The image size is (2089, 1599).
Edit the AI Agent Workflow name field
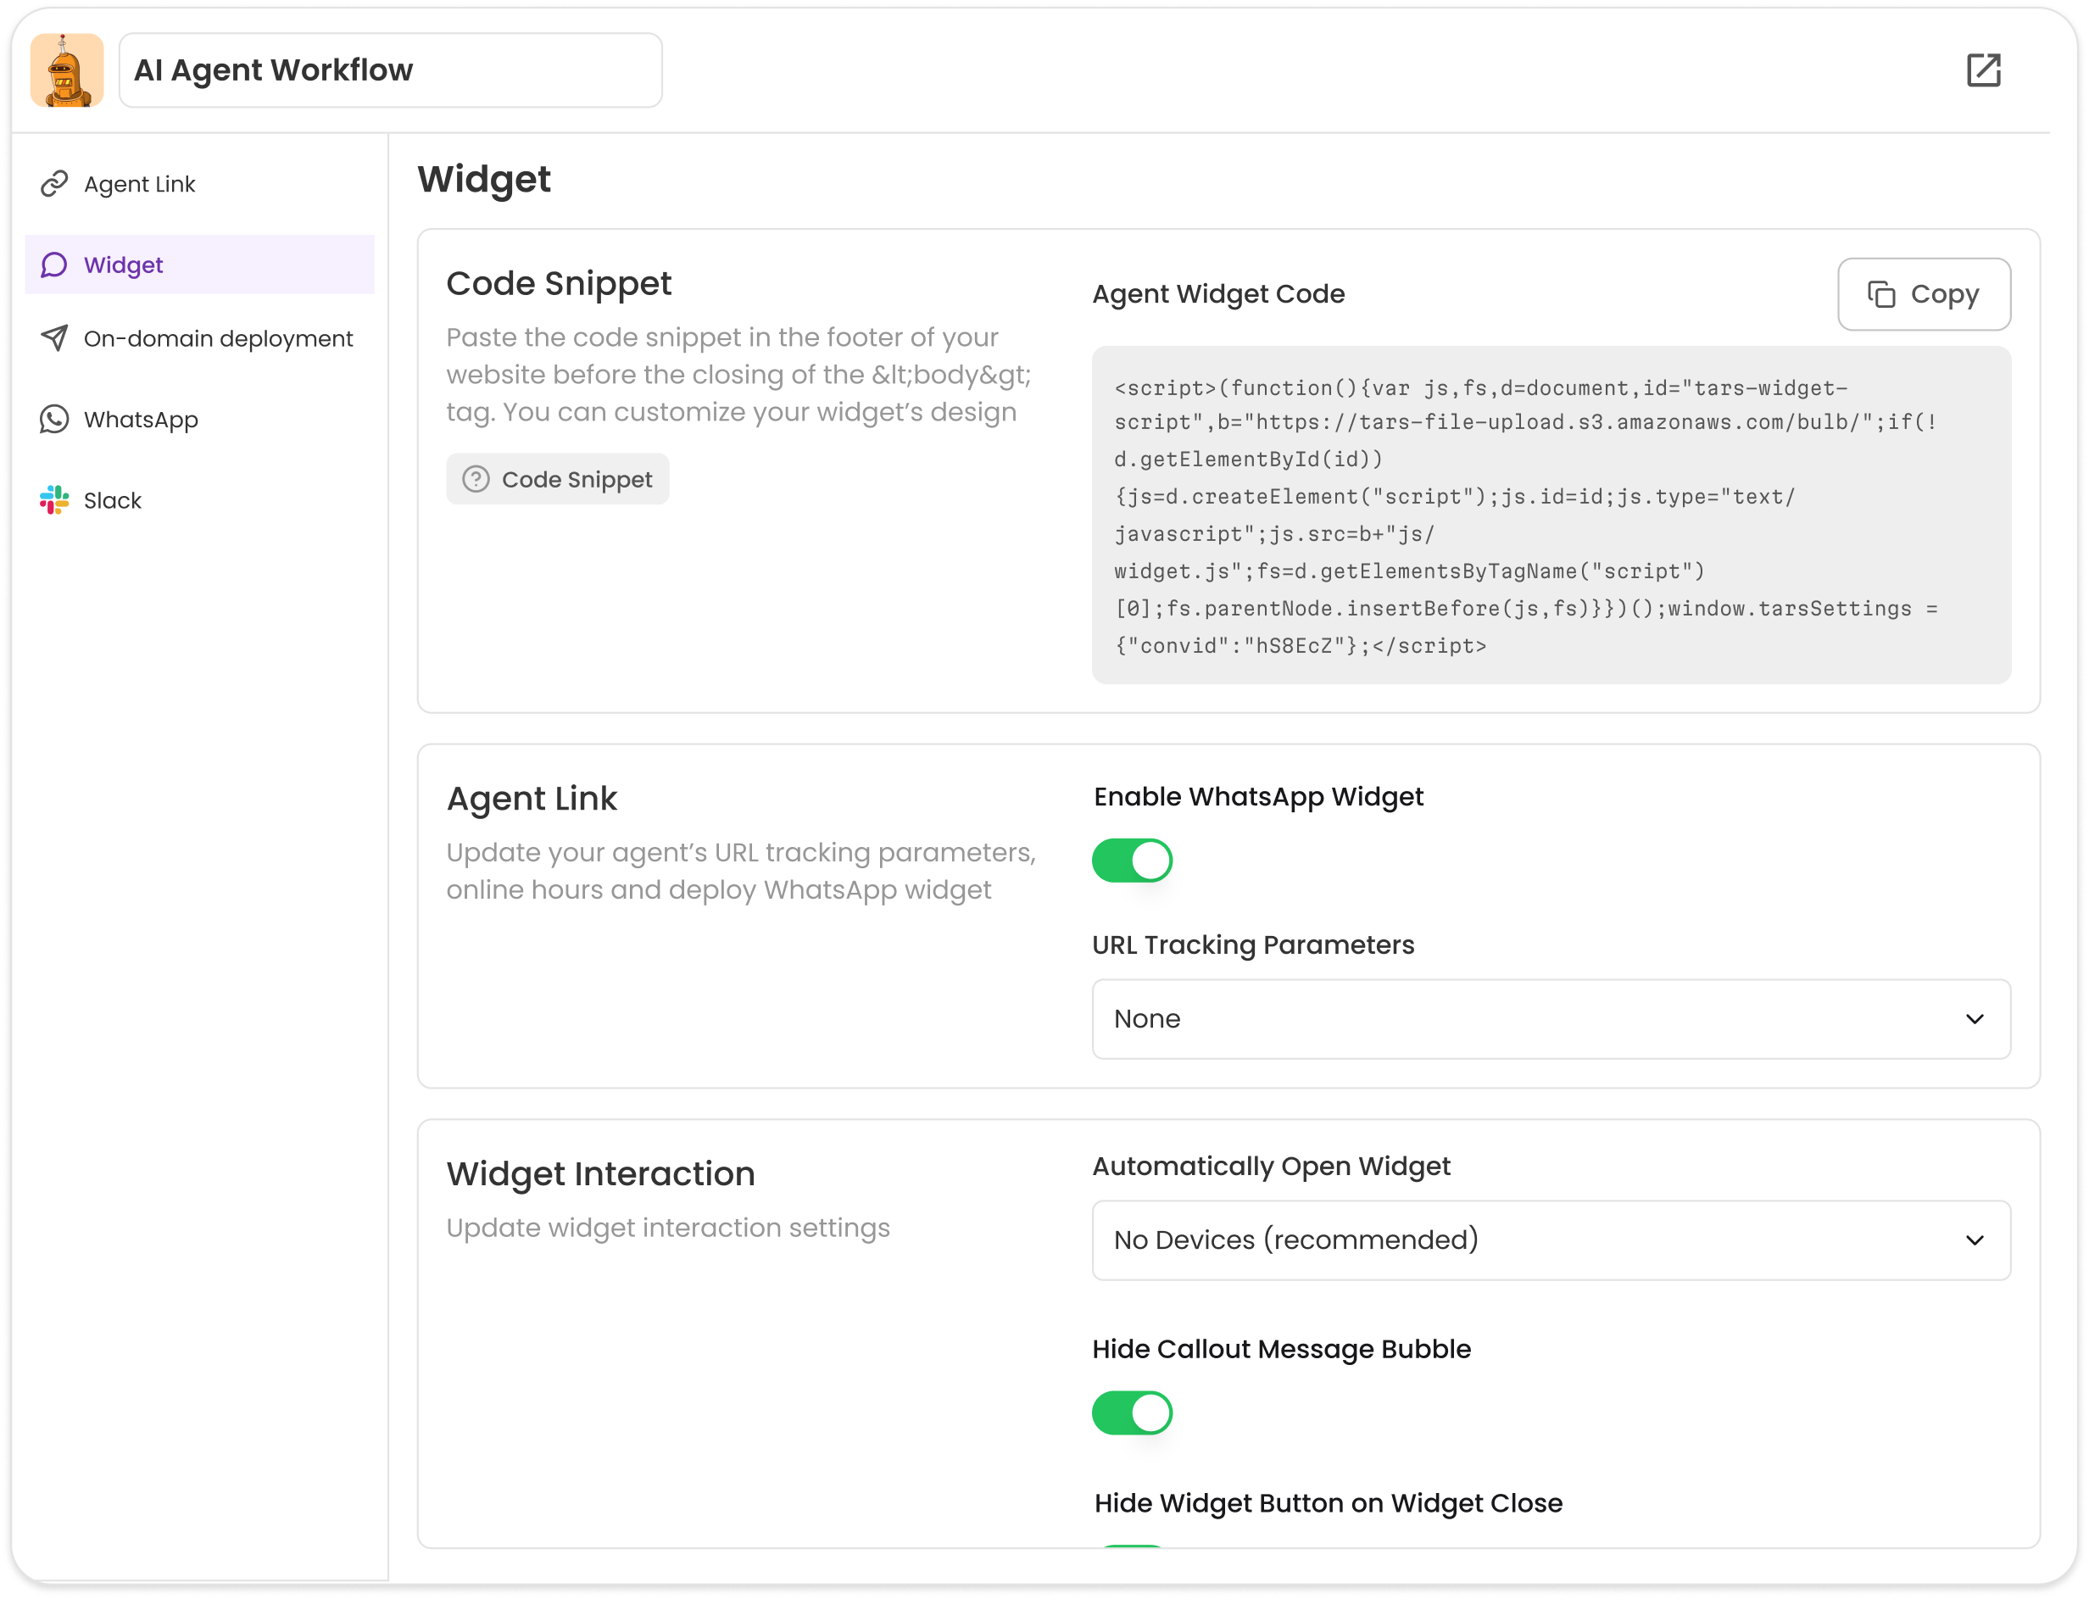(390, 70)
